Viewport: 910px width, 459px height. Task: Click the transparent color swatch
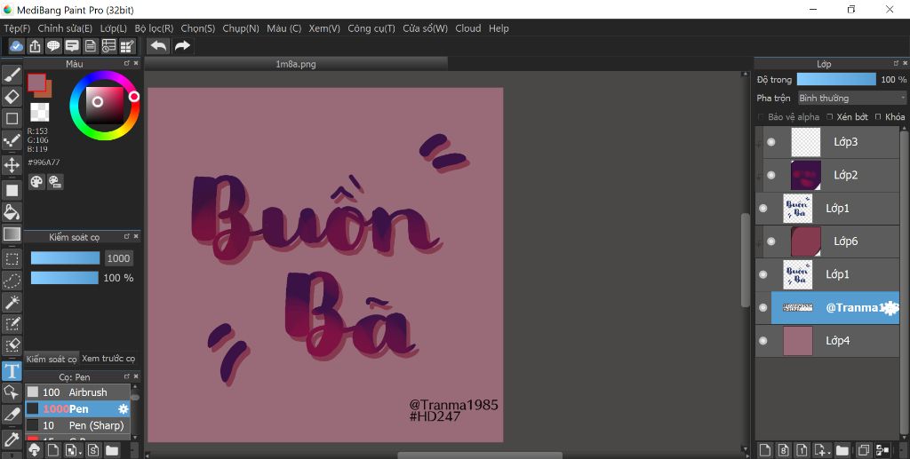(39, 112)
